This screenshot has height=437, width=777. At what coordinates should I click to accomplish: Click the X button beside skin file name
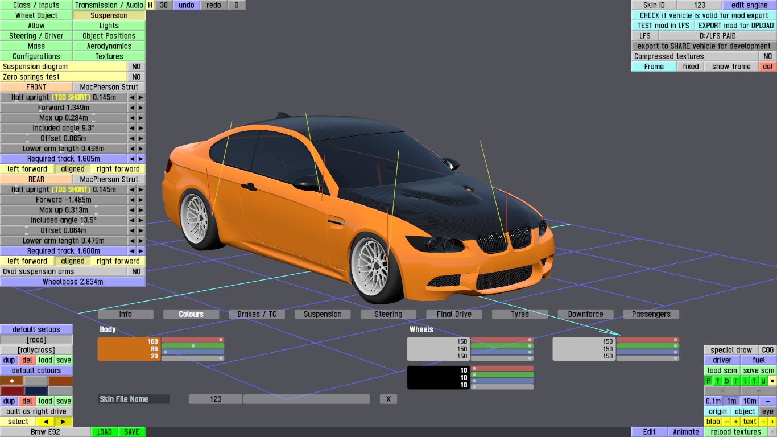pyautogui.click(x=388, y=399)
